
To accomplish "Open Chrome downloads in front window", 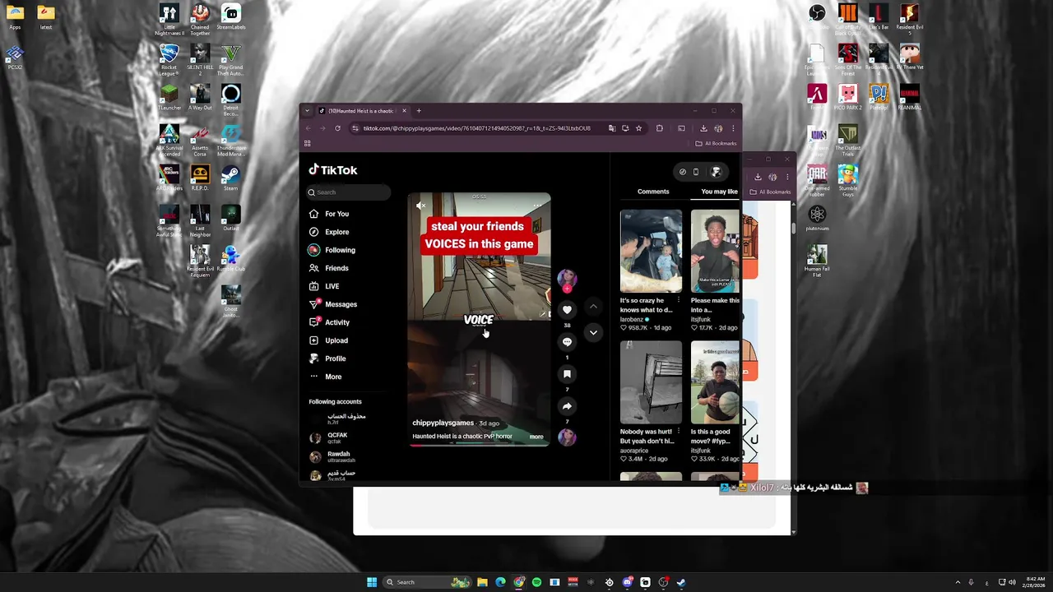I will pos(703,128).
